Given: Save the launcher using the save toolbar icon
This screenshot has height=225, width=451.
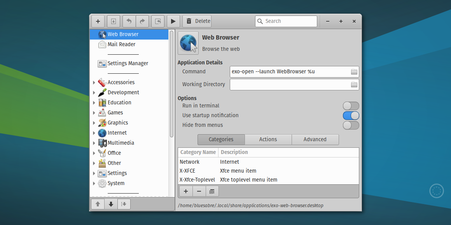Looking at the screenshot, I should pos(113,21).
